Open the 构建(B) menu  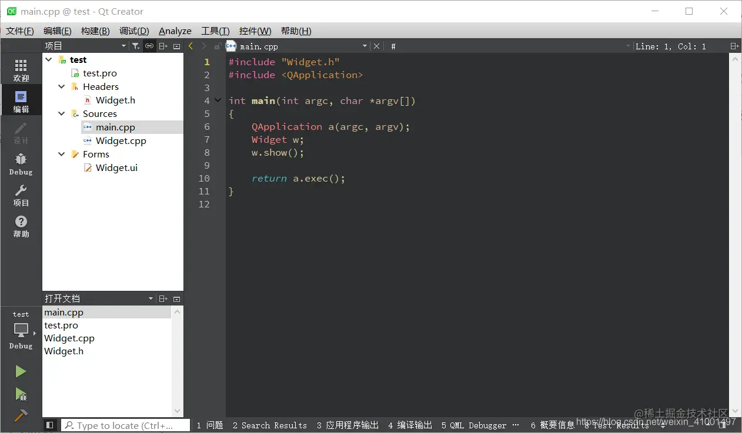(95, 31)
